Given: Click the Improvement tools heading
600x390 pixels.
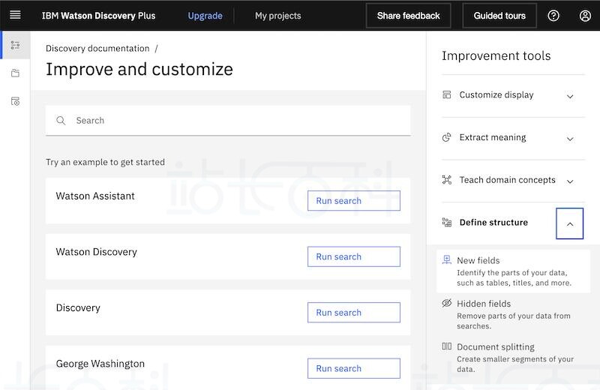Looking at the screenshot, I should point(496,56).
